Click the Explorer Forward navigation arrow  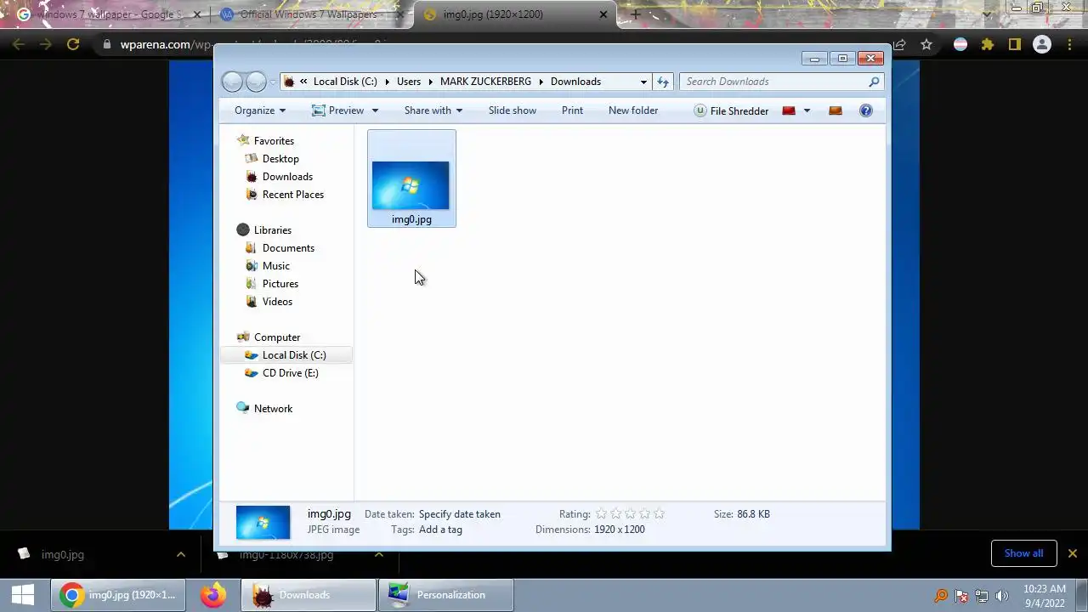click(x=256, y=82)
